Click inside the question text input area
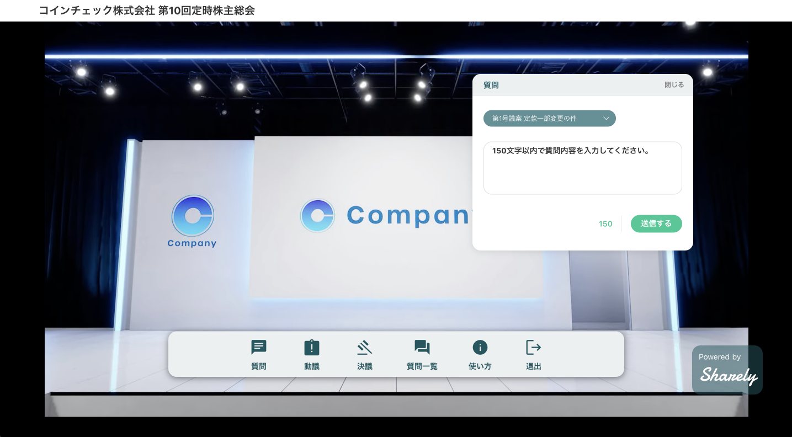Screen dimensions: 792x437 click(x=582, y=168)
